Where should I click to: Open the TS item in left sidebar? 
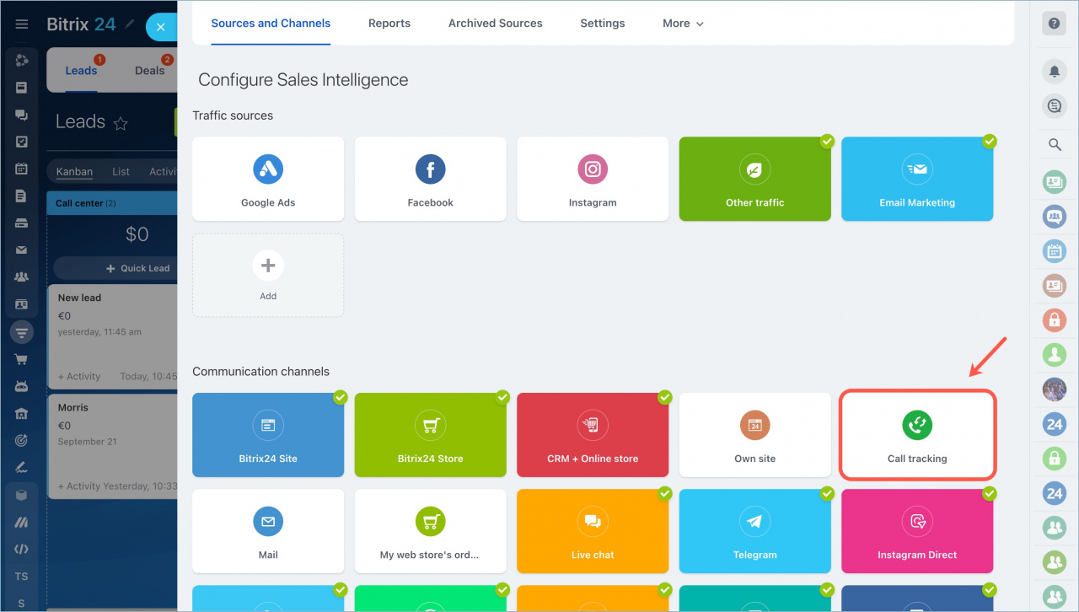pyautogui.click(x=22, y=577)
